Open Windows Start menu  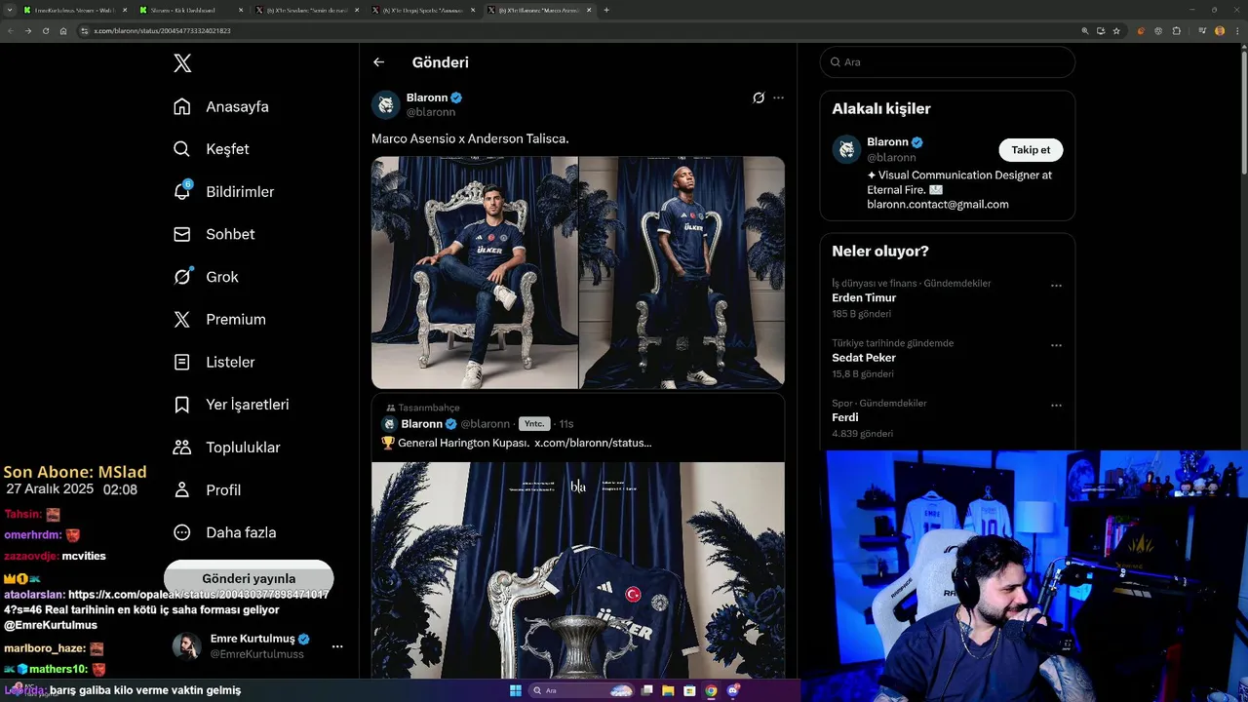pyautogui.click(x=516, y=691)
